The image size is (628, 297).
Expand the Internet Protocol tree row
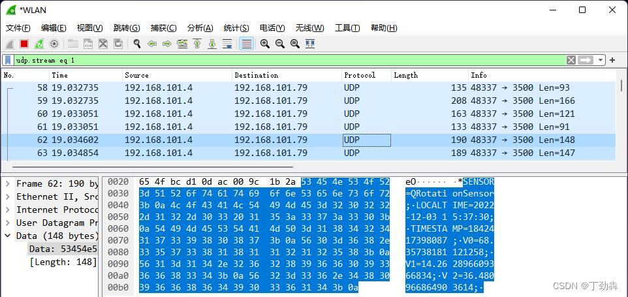[x=8, y=210]
